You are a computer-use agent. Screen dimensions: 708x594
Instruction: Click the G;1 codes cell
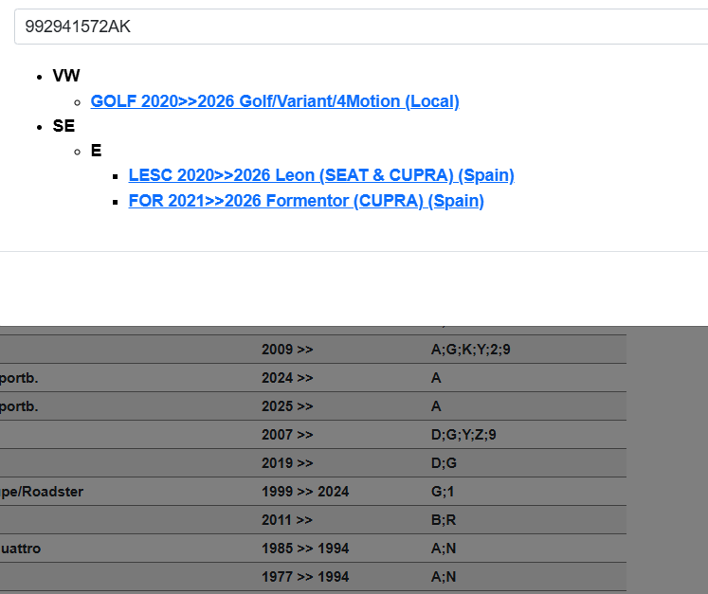pyautogui.click(x=443, y=492)
